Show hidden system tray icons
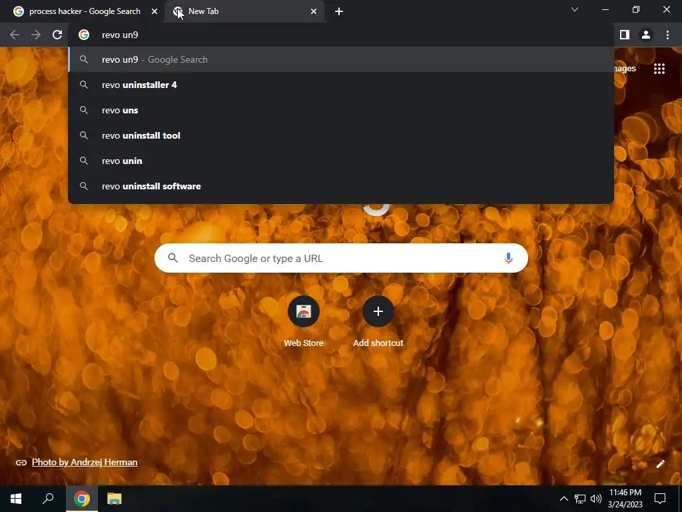The height and width of the screenshot is (512, 682). tap(563, 499)
